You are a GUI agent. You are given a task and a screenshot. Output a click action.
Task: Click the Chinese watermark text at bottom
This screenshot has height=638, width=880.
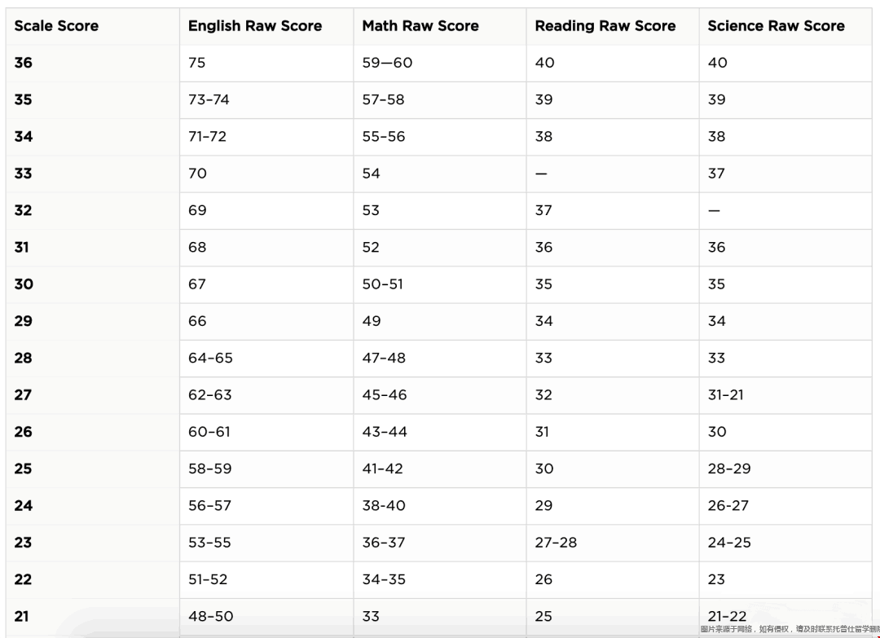click(x=790, y=630)
